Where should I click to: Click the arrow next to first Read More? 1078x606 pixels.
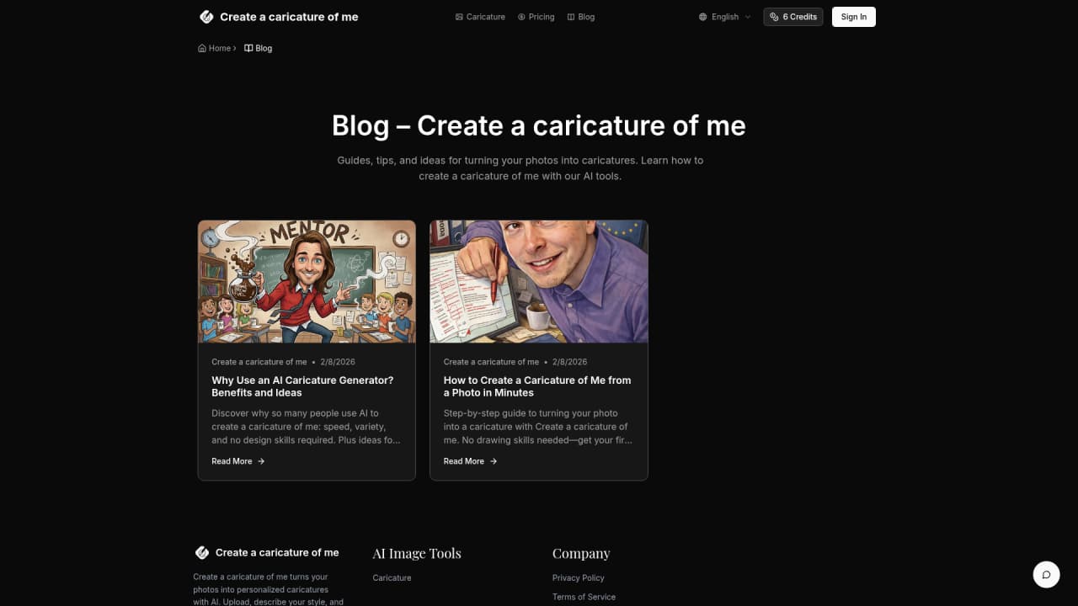tap(261, 461)
